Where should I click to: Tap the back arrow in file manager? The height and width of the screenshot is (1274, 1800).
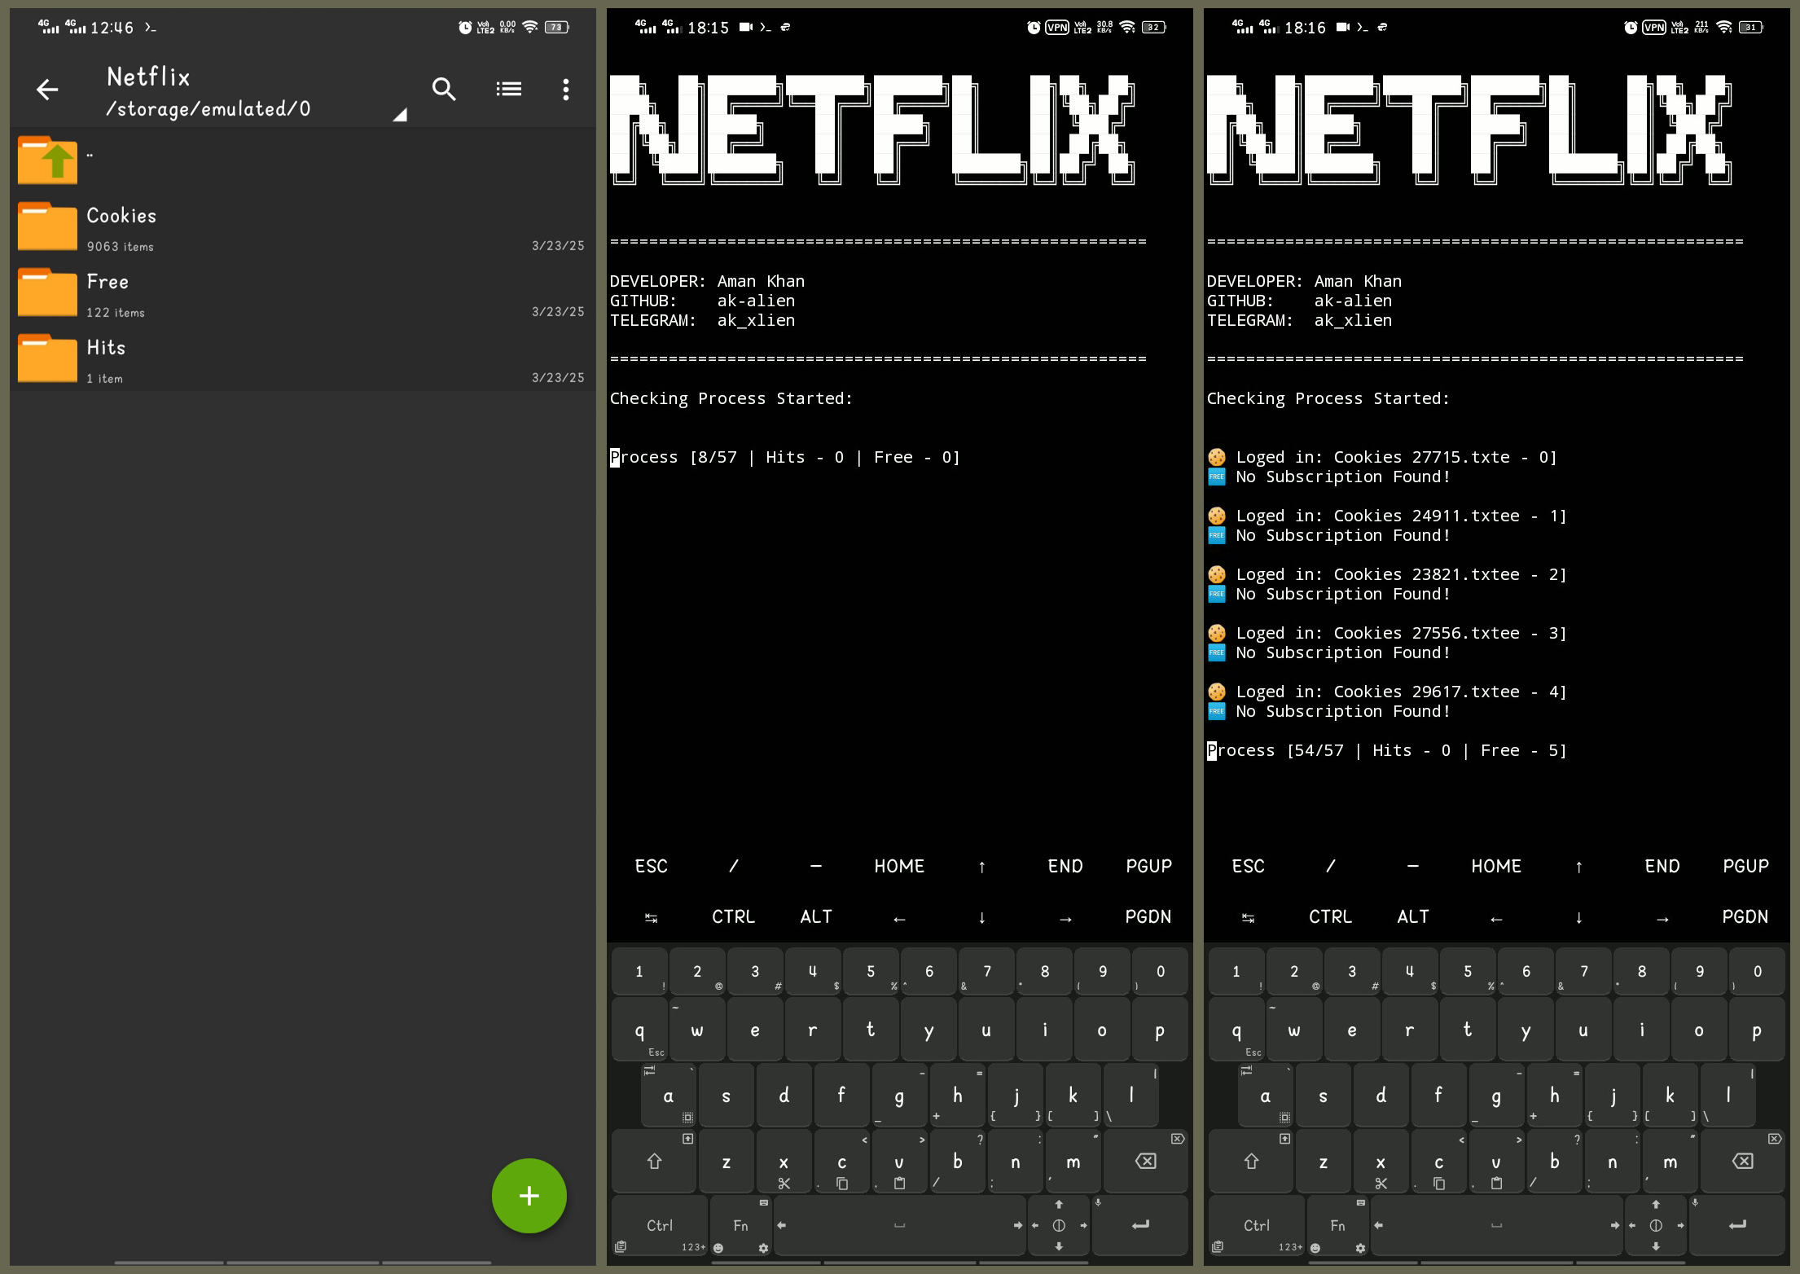47,90
